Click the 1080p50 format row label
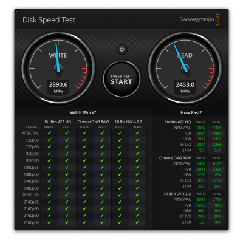Image resolution: width=243 pixels, height=243 pixels. 31,181
